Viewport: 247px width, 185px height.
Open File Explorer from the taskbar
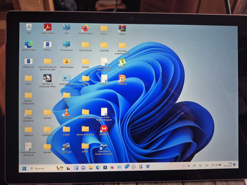91,168
